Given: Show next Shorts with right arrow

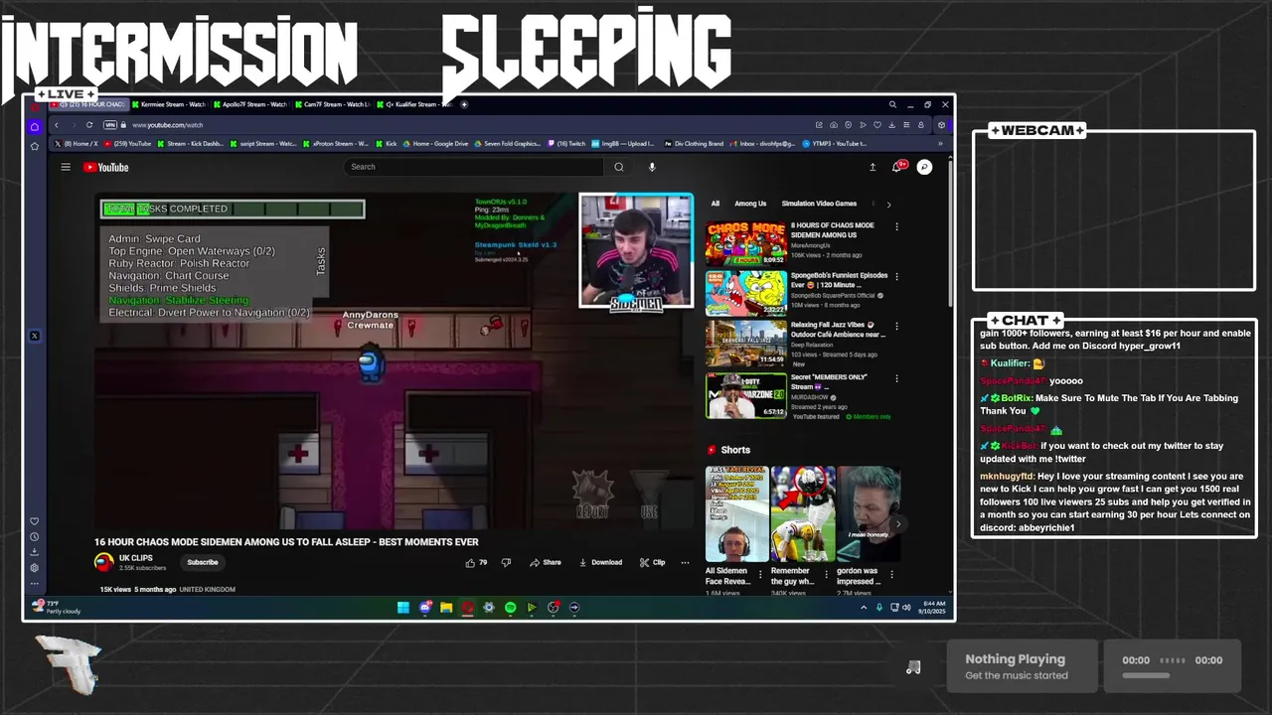Looking at the screenshot, I should click(897, 523).
